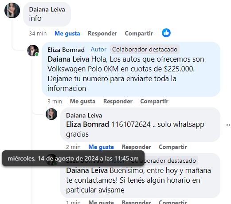Viewport: 231px width, 204px height.
Task: Open Daiana Leiva's top profile picture
Action: (12, 10)
